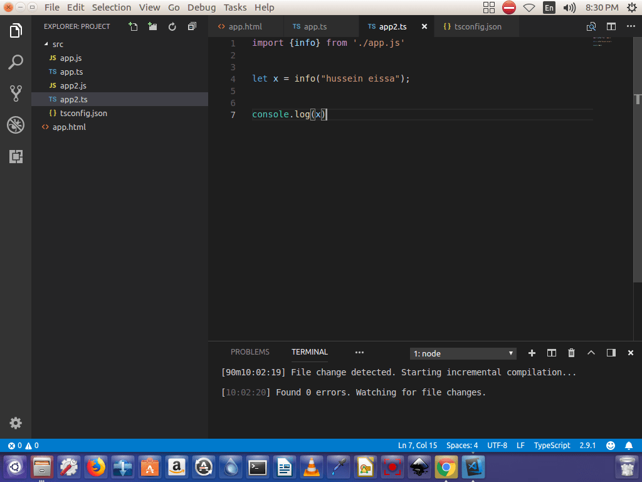Click 'Spaces: 4' indentation setting

462,445
